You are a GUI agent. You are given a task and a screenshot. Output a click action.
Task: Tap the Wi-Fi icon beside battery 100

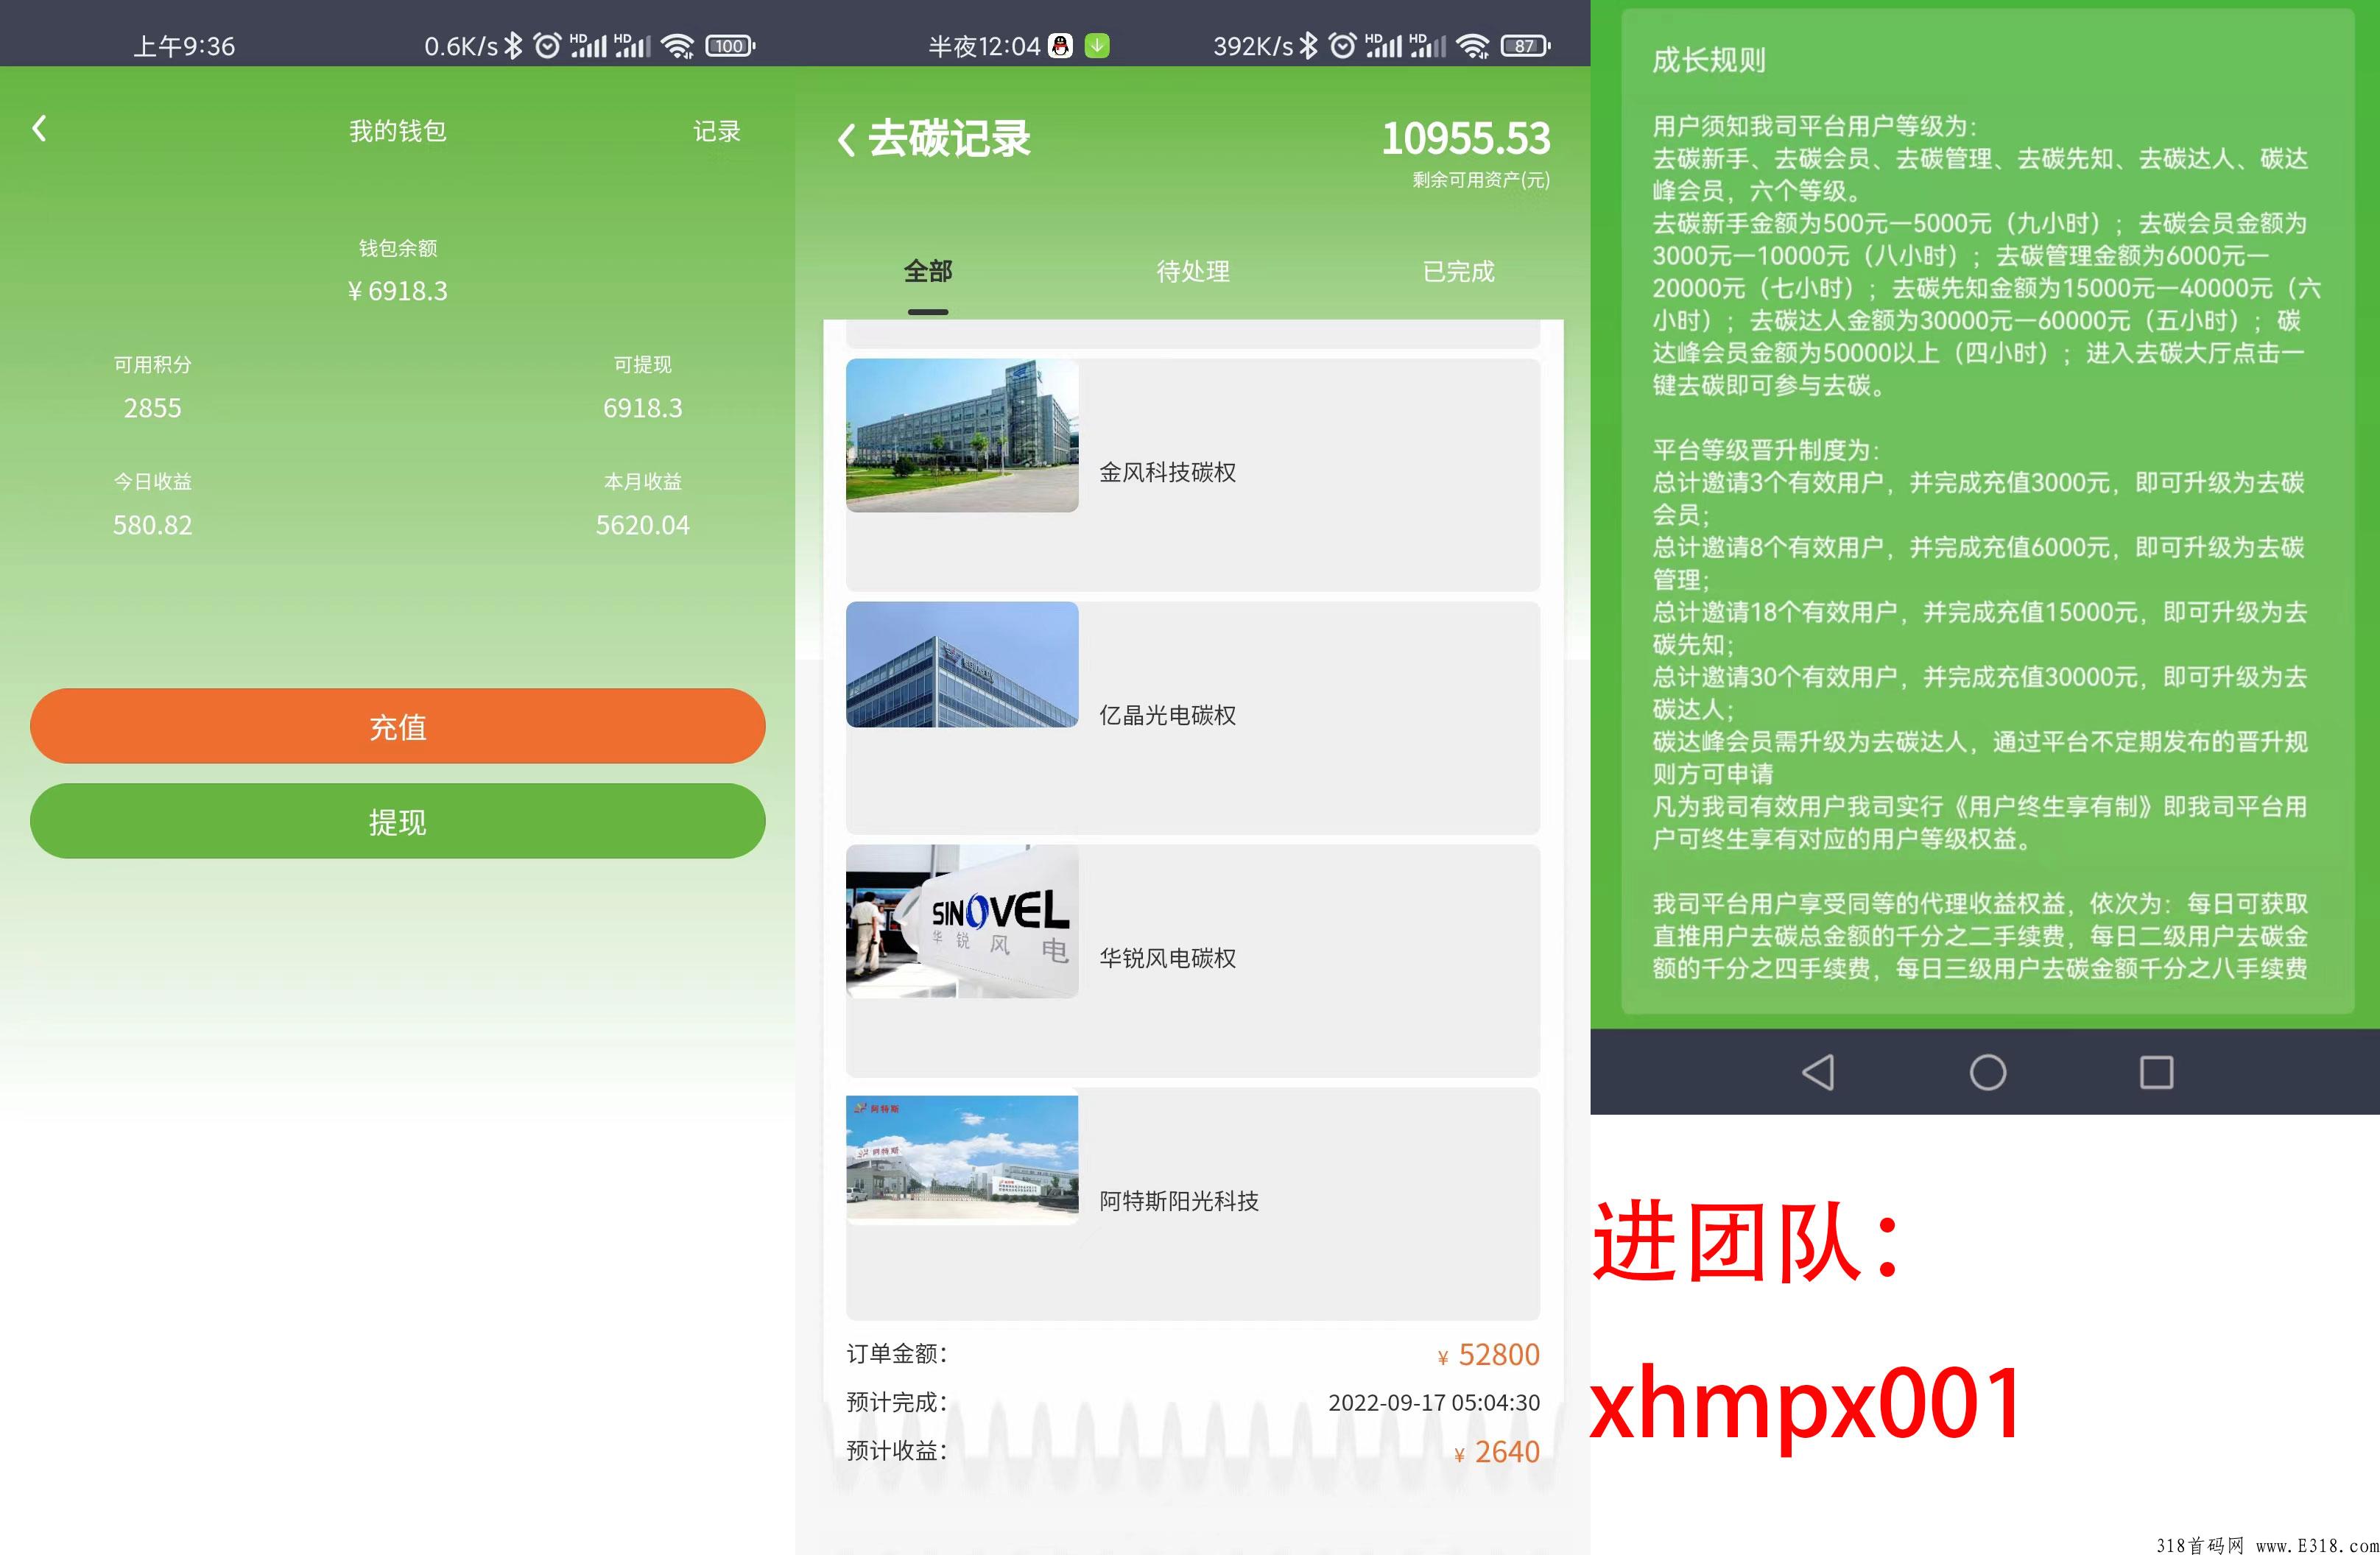(678, 46)
